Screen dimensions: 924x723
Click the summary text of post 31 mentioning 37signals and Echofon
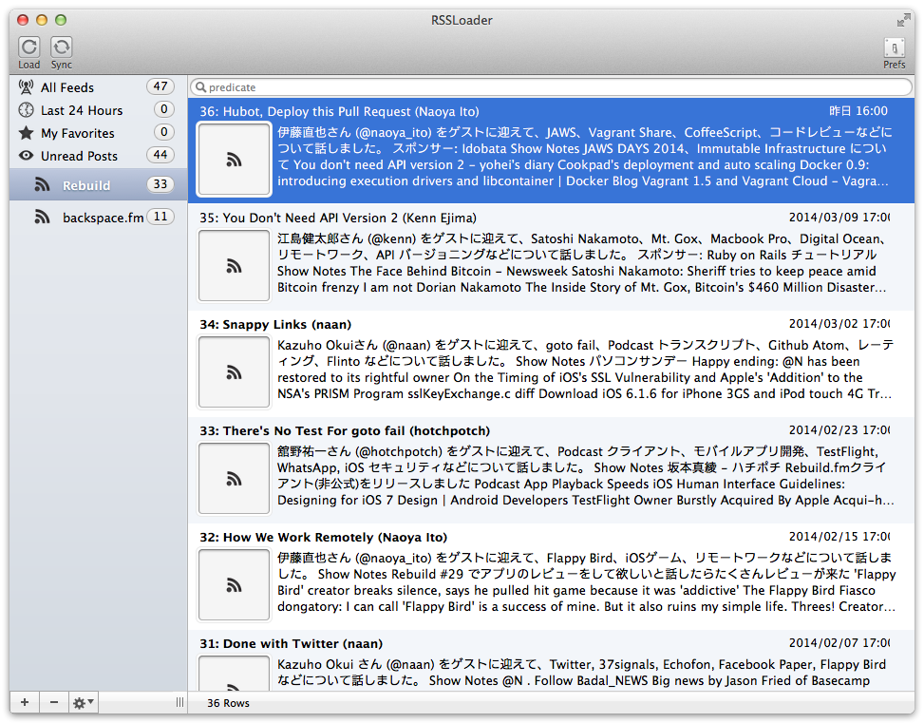tap(581, 673)
